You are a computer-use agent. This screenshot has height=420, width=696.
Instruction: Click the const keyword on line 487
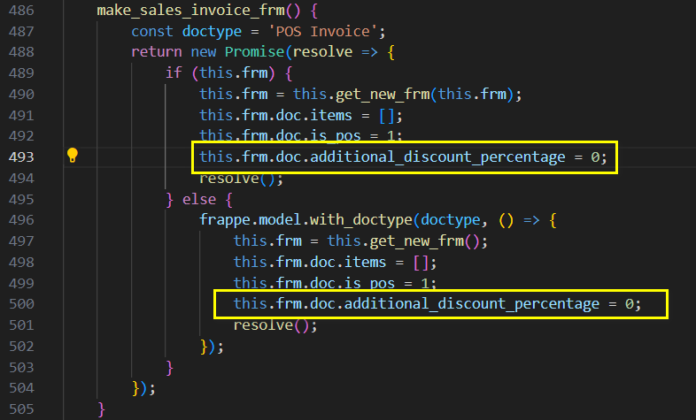point(152,32)
